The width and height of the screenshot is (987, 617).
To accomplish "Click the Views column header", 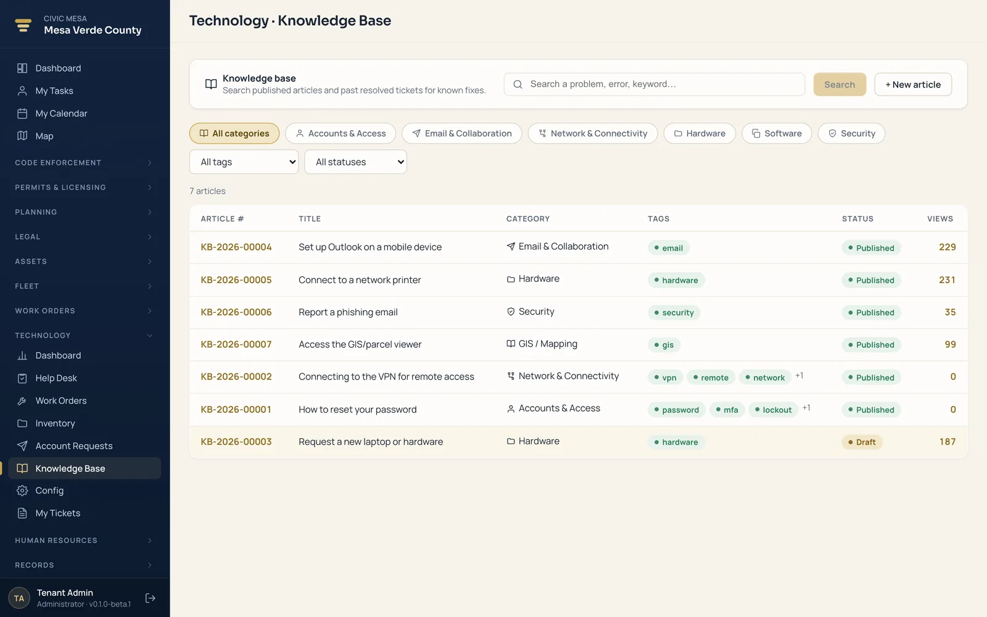I will (x=940, y=219).
